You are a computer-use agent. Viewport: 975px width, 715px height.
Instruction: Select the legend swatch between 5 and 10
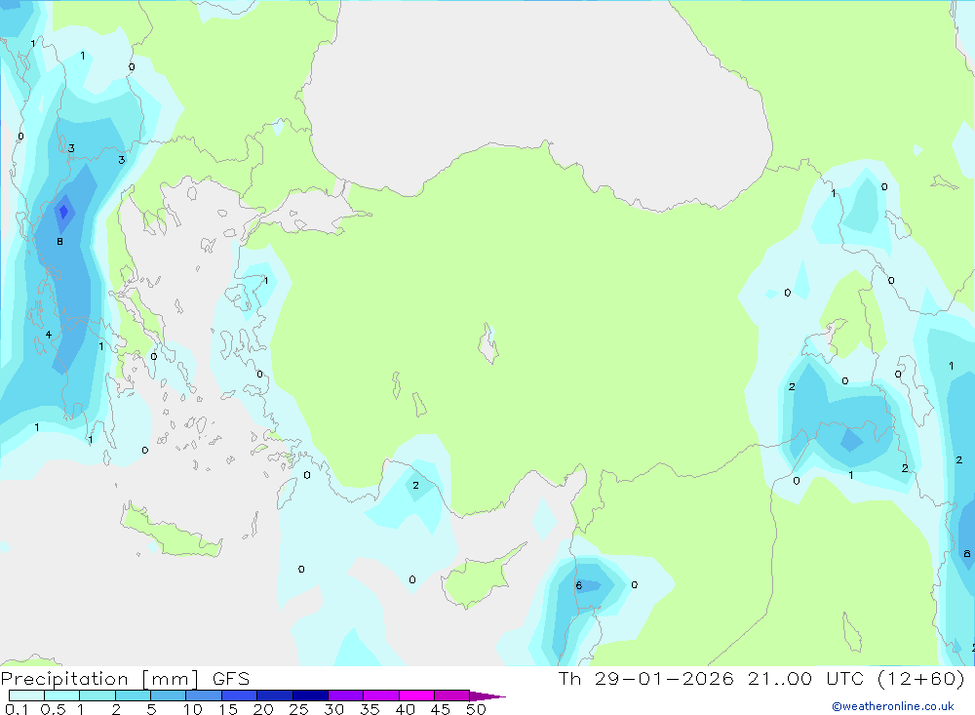(x=169, y=695)
